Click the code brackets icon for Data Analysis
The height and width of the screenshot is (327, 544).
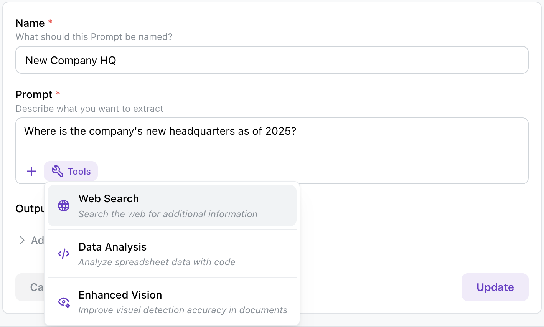tap(64, 254)
